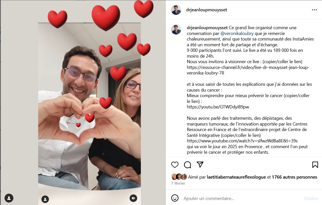322x205 pixels.
Task: Open laetitiabernateaureflexologue's profile from likes
Action: point(236,177)
